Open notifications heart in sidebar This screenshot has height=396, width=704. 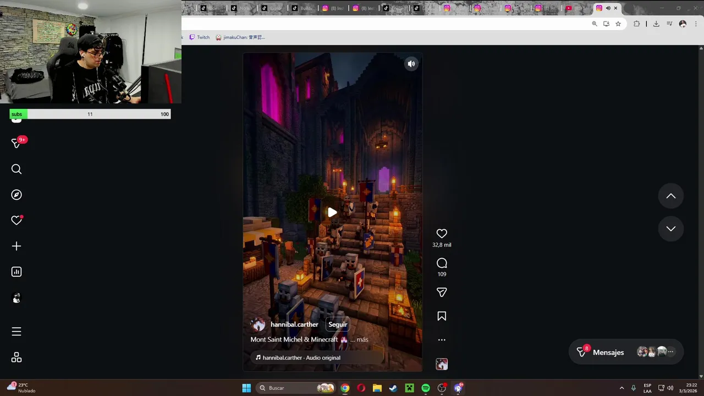pos(16,220)
